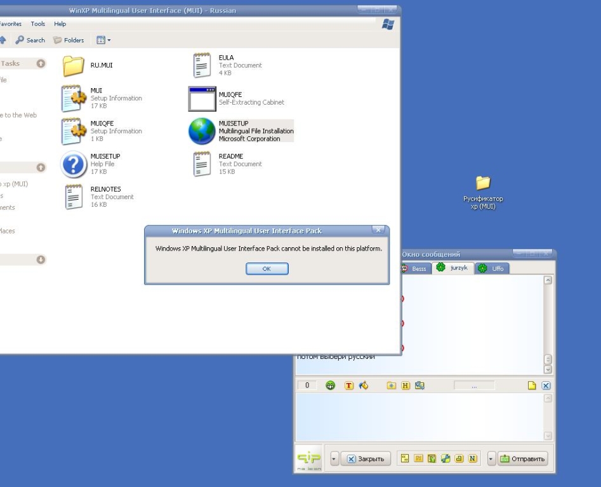Click the folder with star icon in QIP
Screen dimensions: 601x487
pos(391,386)
